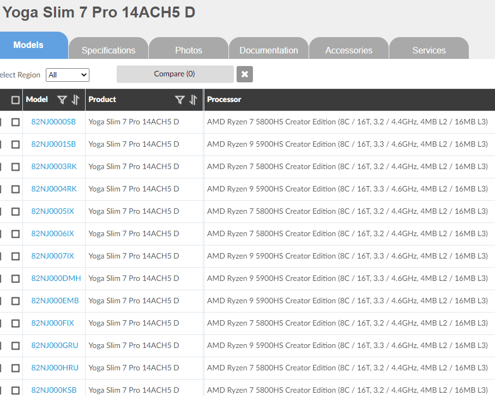
Task: Click the sort arrows in Model column
Action: click(75, 100)
